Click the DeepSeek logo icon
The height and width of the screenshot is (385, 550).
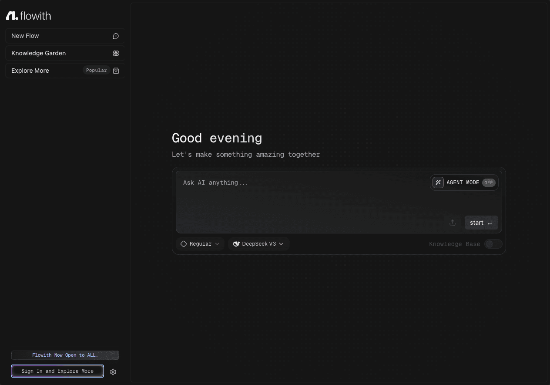click(237, 244)
